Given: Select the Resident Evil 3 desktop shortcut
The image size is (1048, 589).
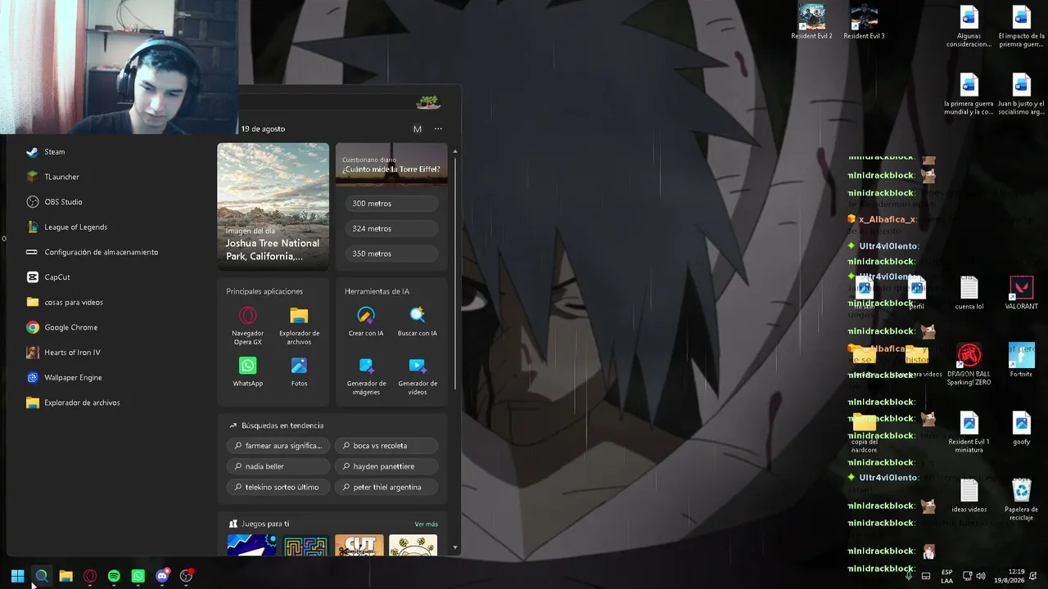Looking at the screenshot, I should coord(864,22).
